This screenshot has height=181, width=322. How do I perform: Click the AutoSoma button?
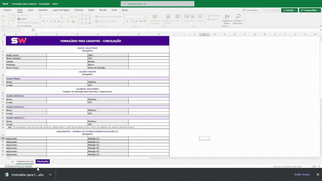tap(214, 15)
